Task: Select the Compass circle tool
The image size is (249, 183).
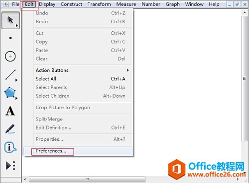Action: pyautogui.click(x=10, y=57)
